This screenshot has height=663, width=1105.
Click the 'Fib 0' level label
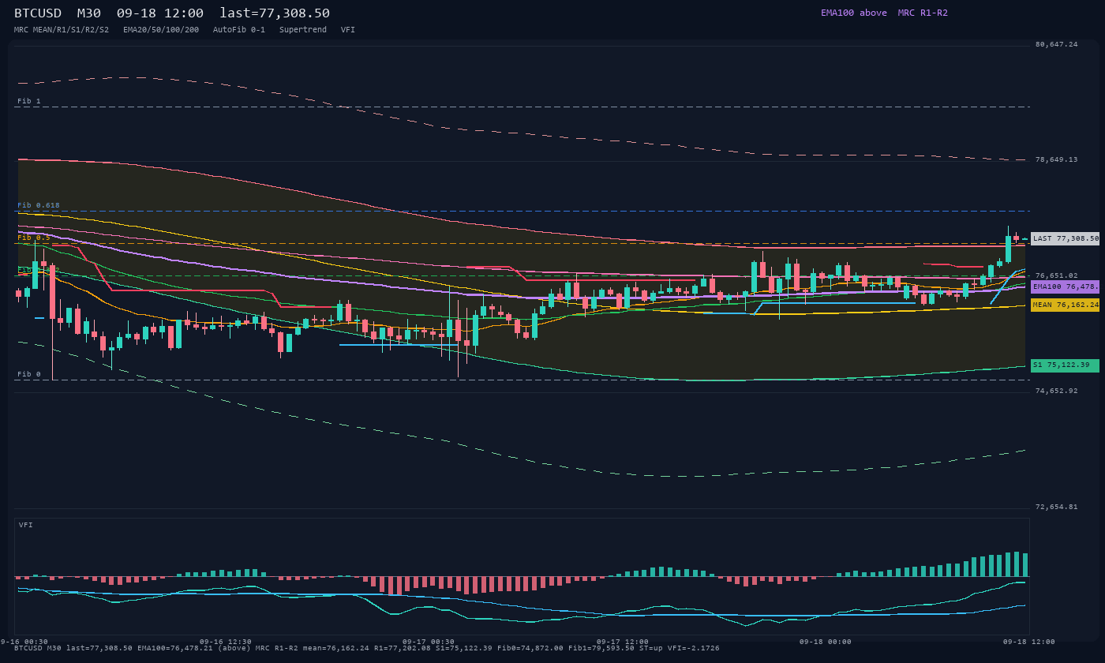[29, 374]
